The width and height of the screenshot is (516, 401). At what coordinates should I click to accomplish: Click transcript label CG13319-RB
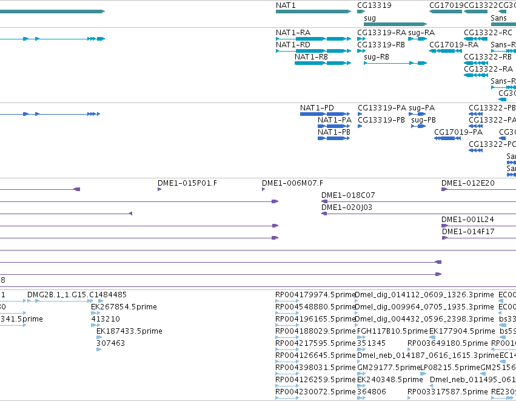(381, 45)
